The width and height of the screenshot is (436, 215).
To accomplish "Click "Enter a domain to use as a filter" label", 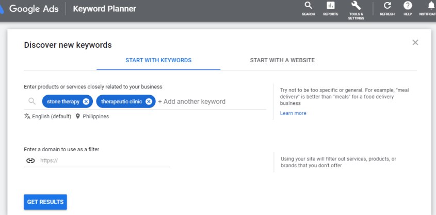I will pyautogui.click(x=61, y=149).
